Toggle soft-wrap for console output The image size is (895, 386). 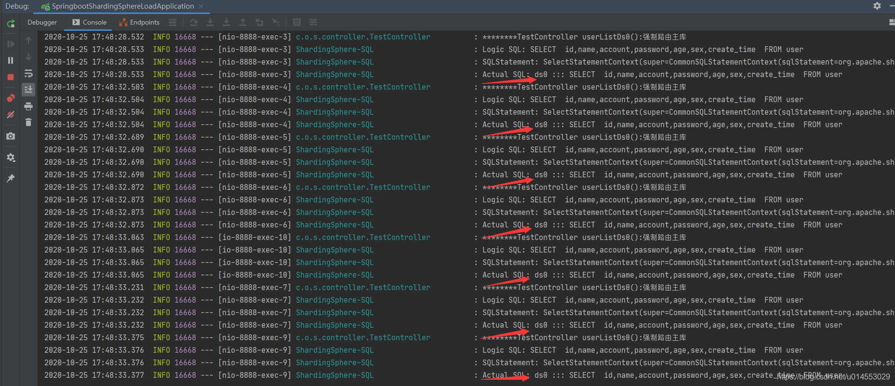(28, 73)
